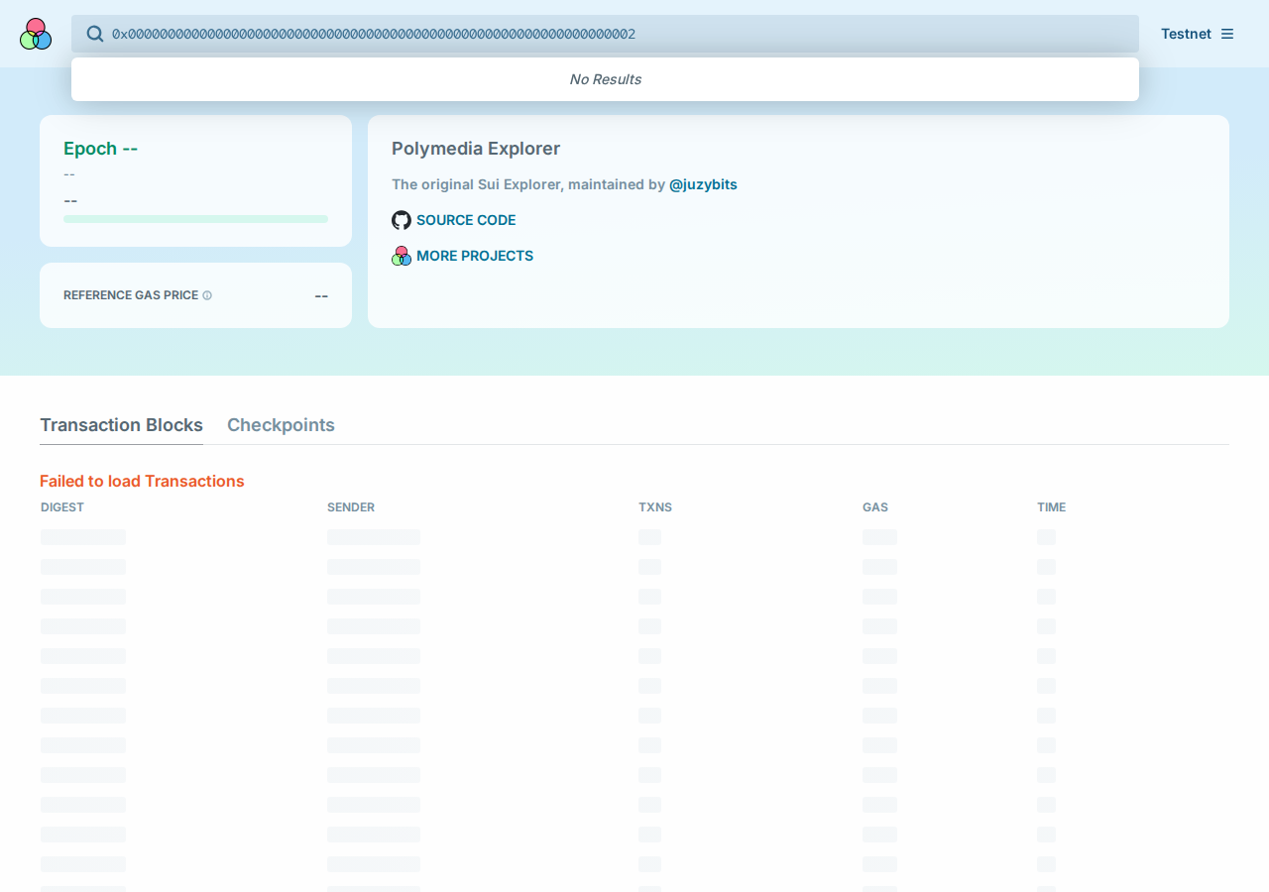Viewport: 1269px width, 892px height.
Task: Click the Epoch heading in the card
Action: pos(100,149)
